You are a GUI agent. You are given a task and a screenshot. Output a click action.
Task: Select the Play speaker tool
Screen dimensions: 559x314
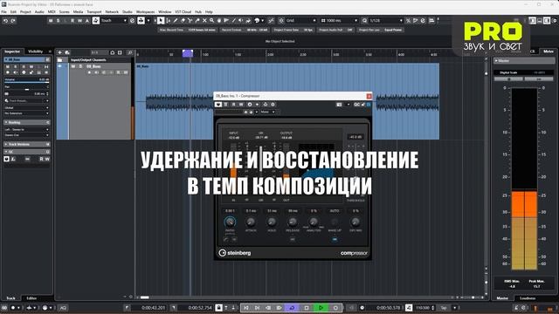pos(241,21)
